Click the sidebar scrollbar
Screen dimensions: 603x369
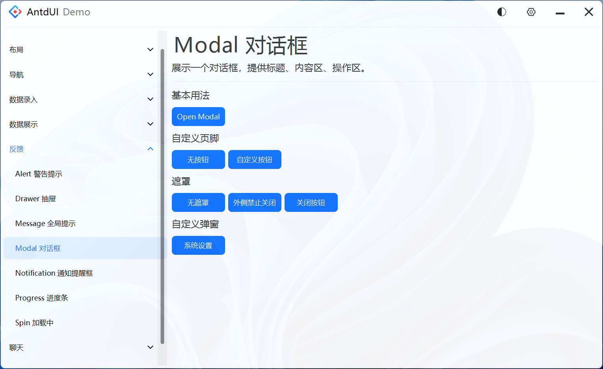(x=162, y=193)
